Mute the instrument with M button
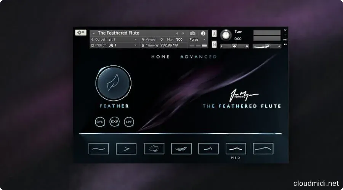This screenshot has height=190, width=343. pyautogui.click(x=214, y=44)
